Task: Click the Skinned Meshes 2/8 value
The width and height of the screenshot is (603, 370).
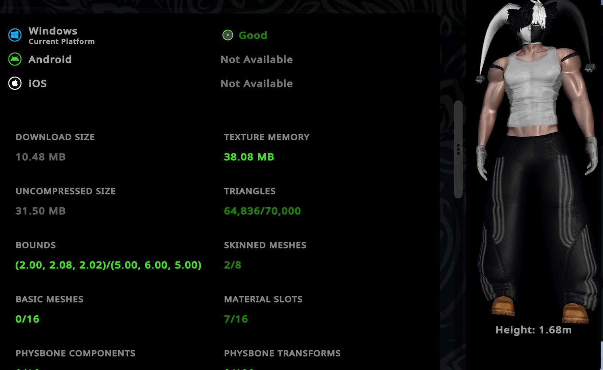Action: 232,265
